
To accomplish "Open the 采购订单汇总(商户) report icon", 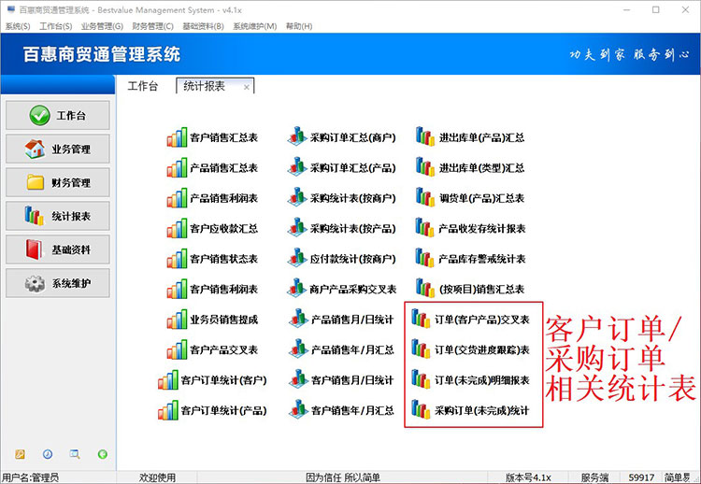I will point(297,136).
